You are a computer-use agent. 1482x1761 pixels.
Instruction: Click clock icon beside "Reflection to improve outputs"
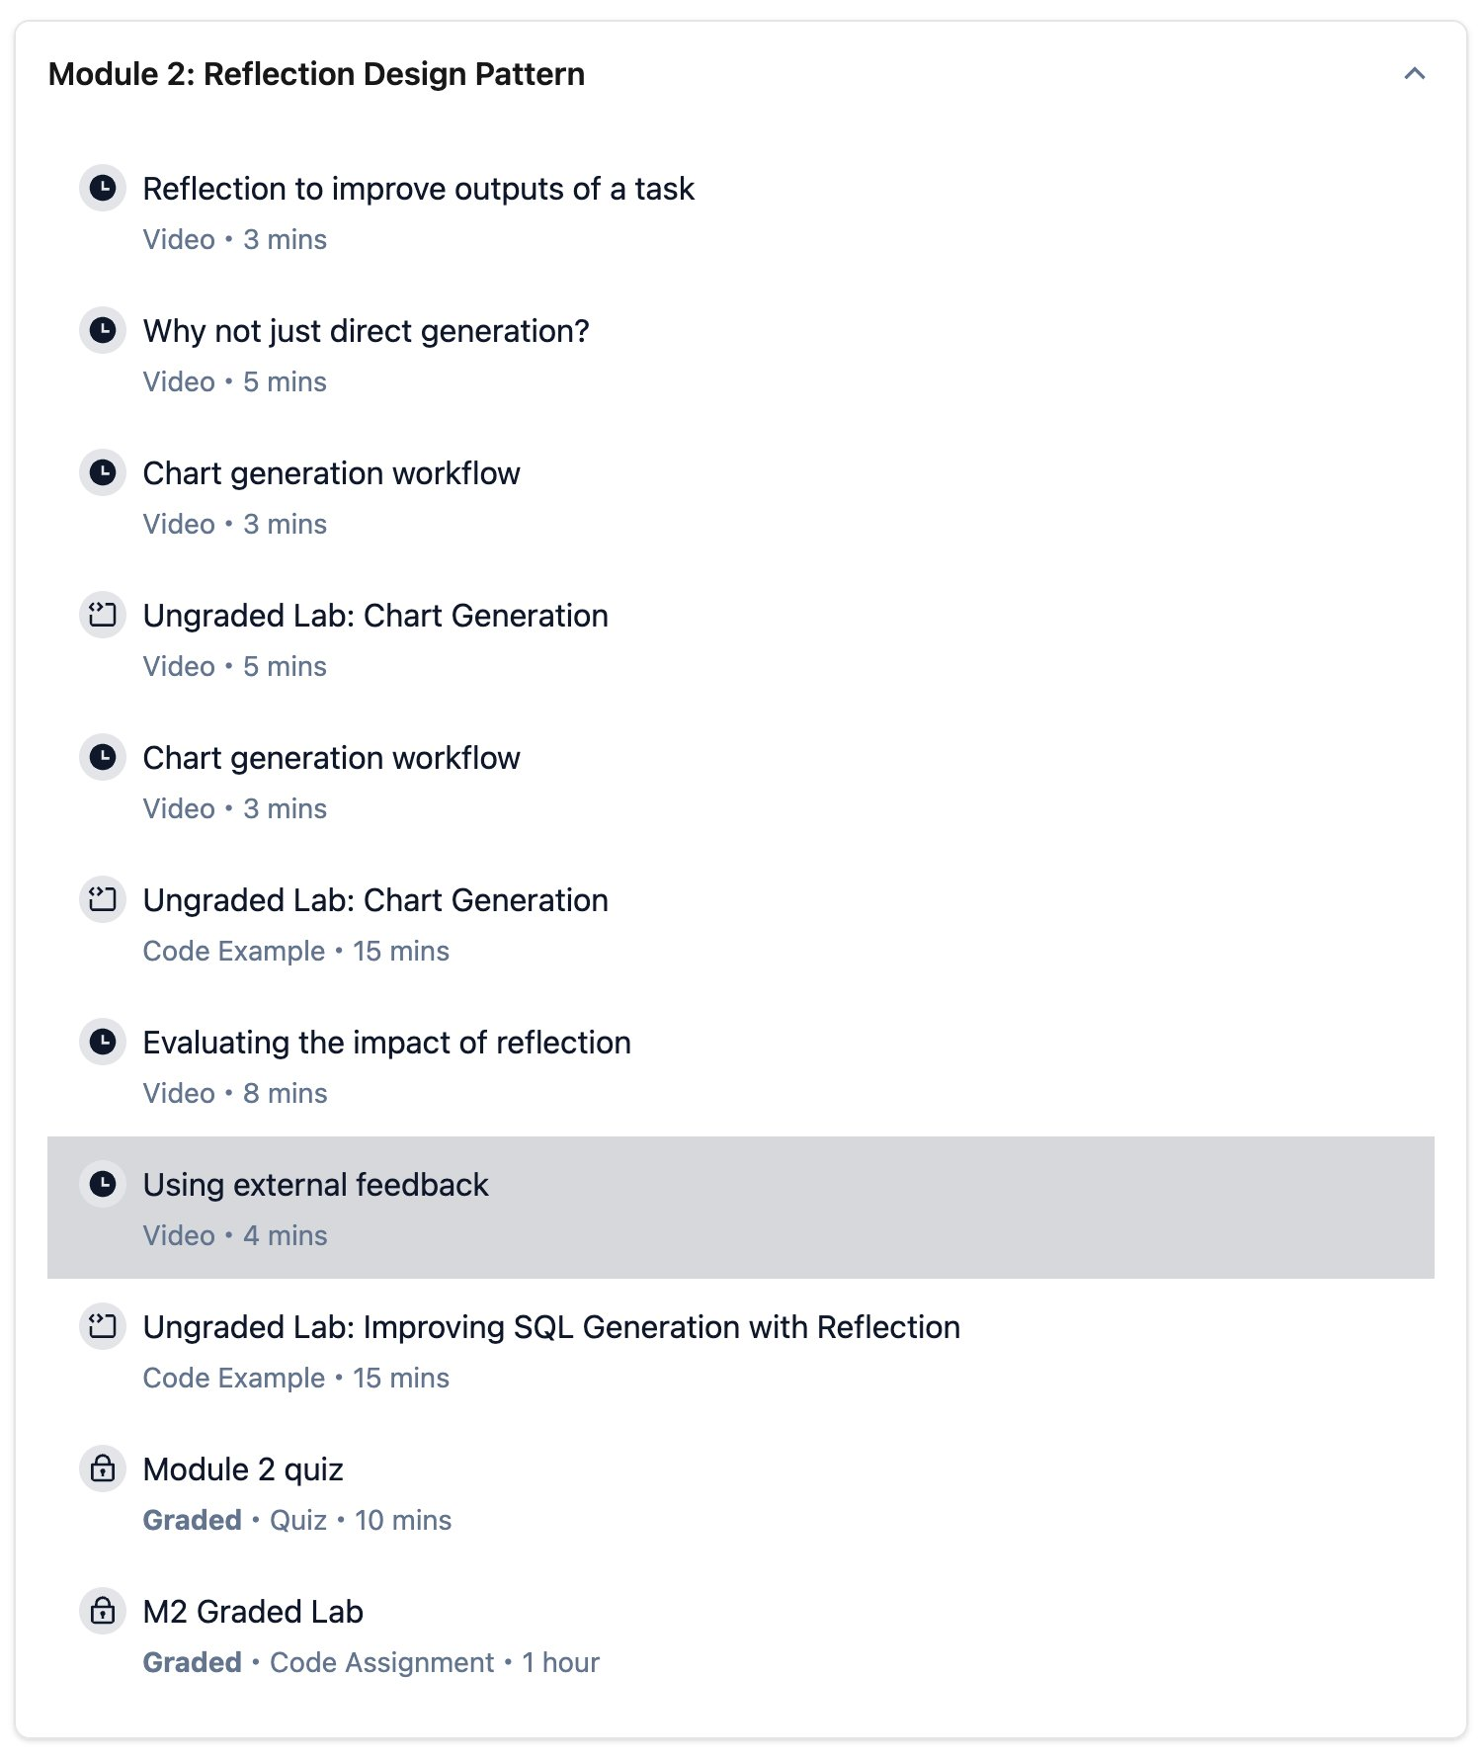pos(103,188)
